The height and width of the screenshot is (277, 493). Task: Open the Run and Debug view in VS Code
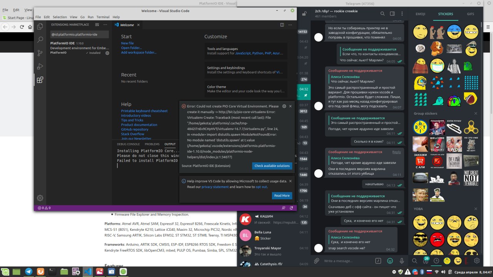(x=40, y=66)
